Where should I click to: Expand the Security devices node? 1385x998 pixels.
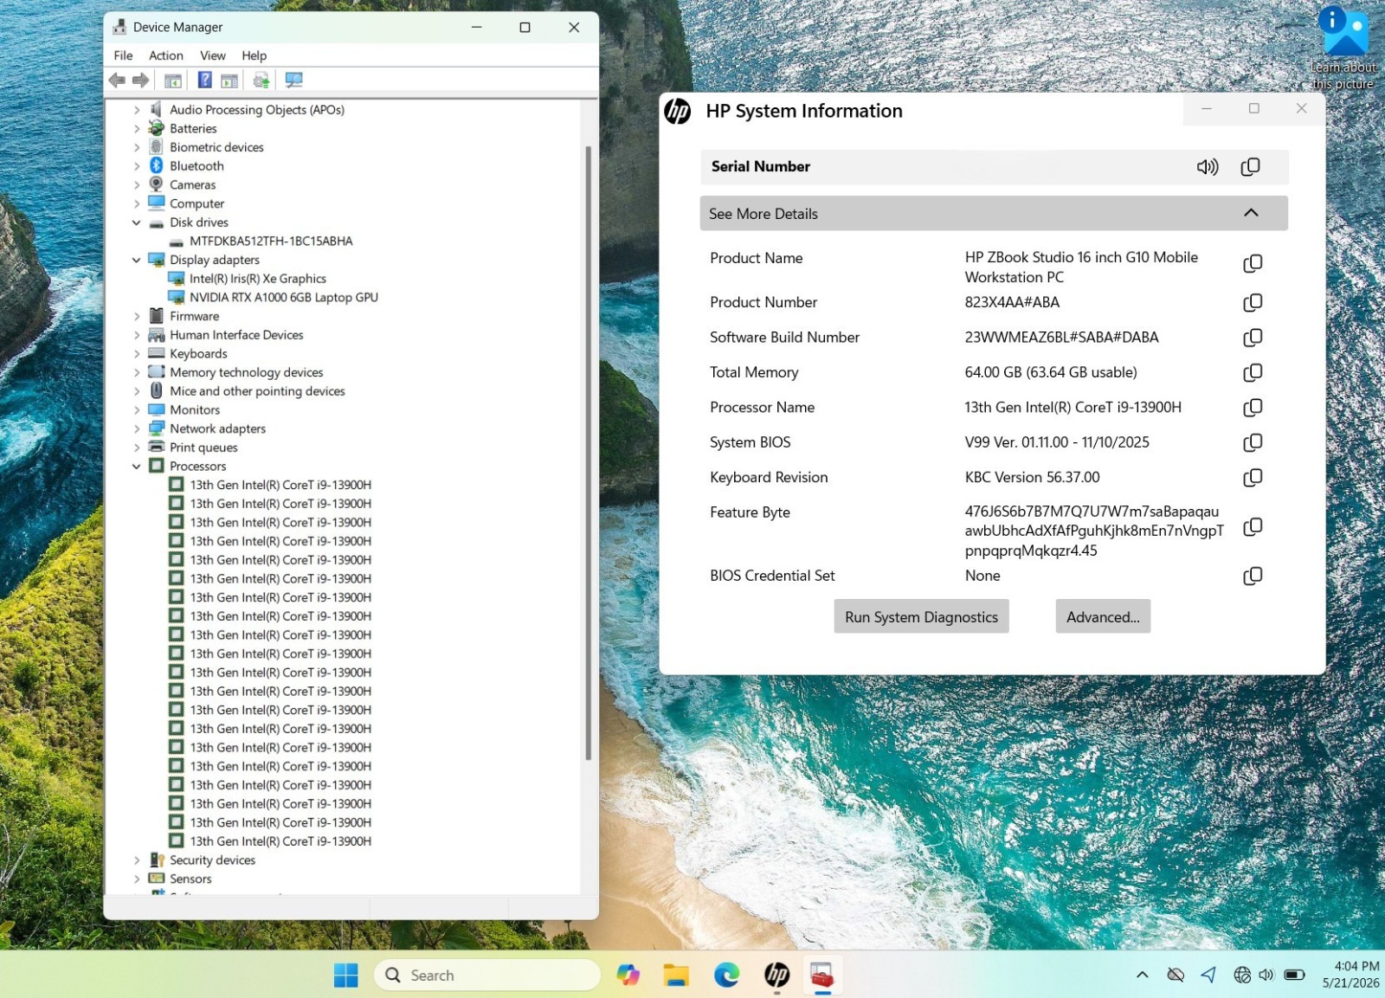136,860
